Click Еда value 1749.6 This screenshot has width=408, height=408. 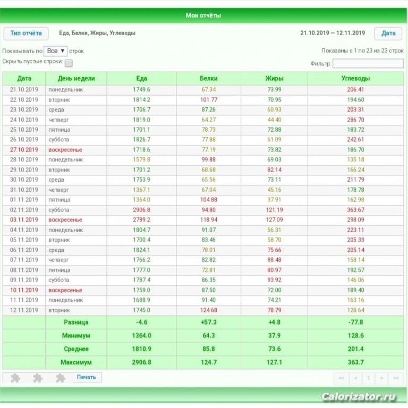tap(141, 90)
